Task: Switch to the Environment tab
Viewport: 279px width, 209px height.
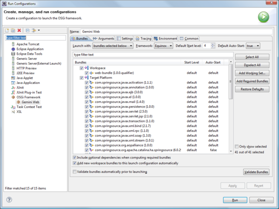Action: (x=166, y=38)
